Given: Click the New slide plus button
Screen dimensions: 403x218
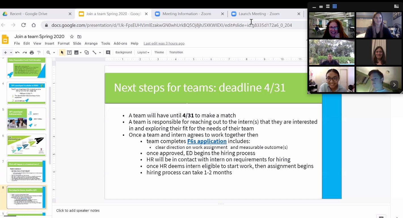Looking at the screenshot, I should point(5,52).
